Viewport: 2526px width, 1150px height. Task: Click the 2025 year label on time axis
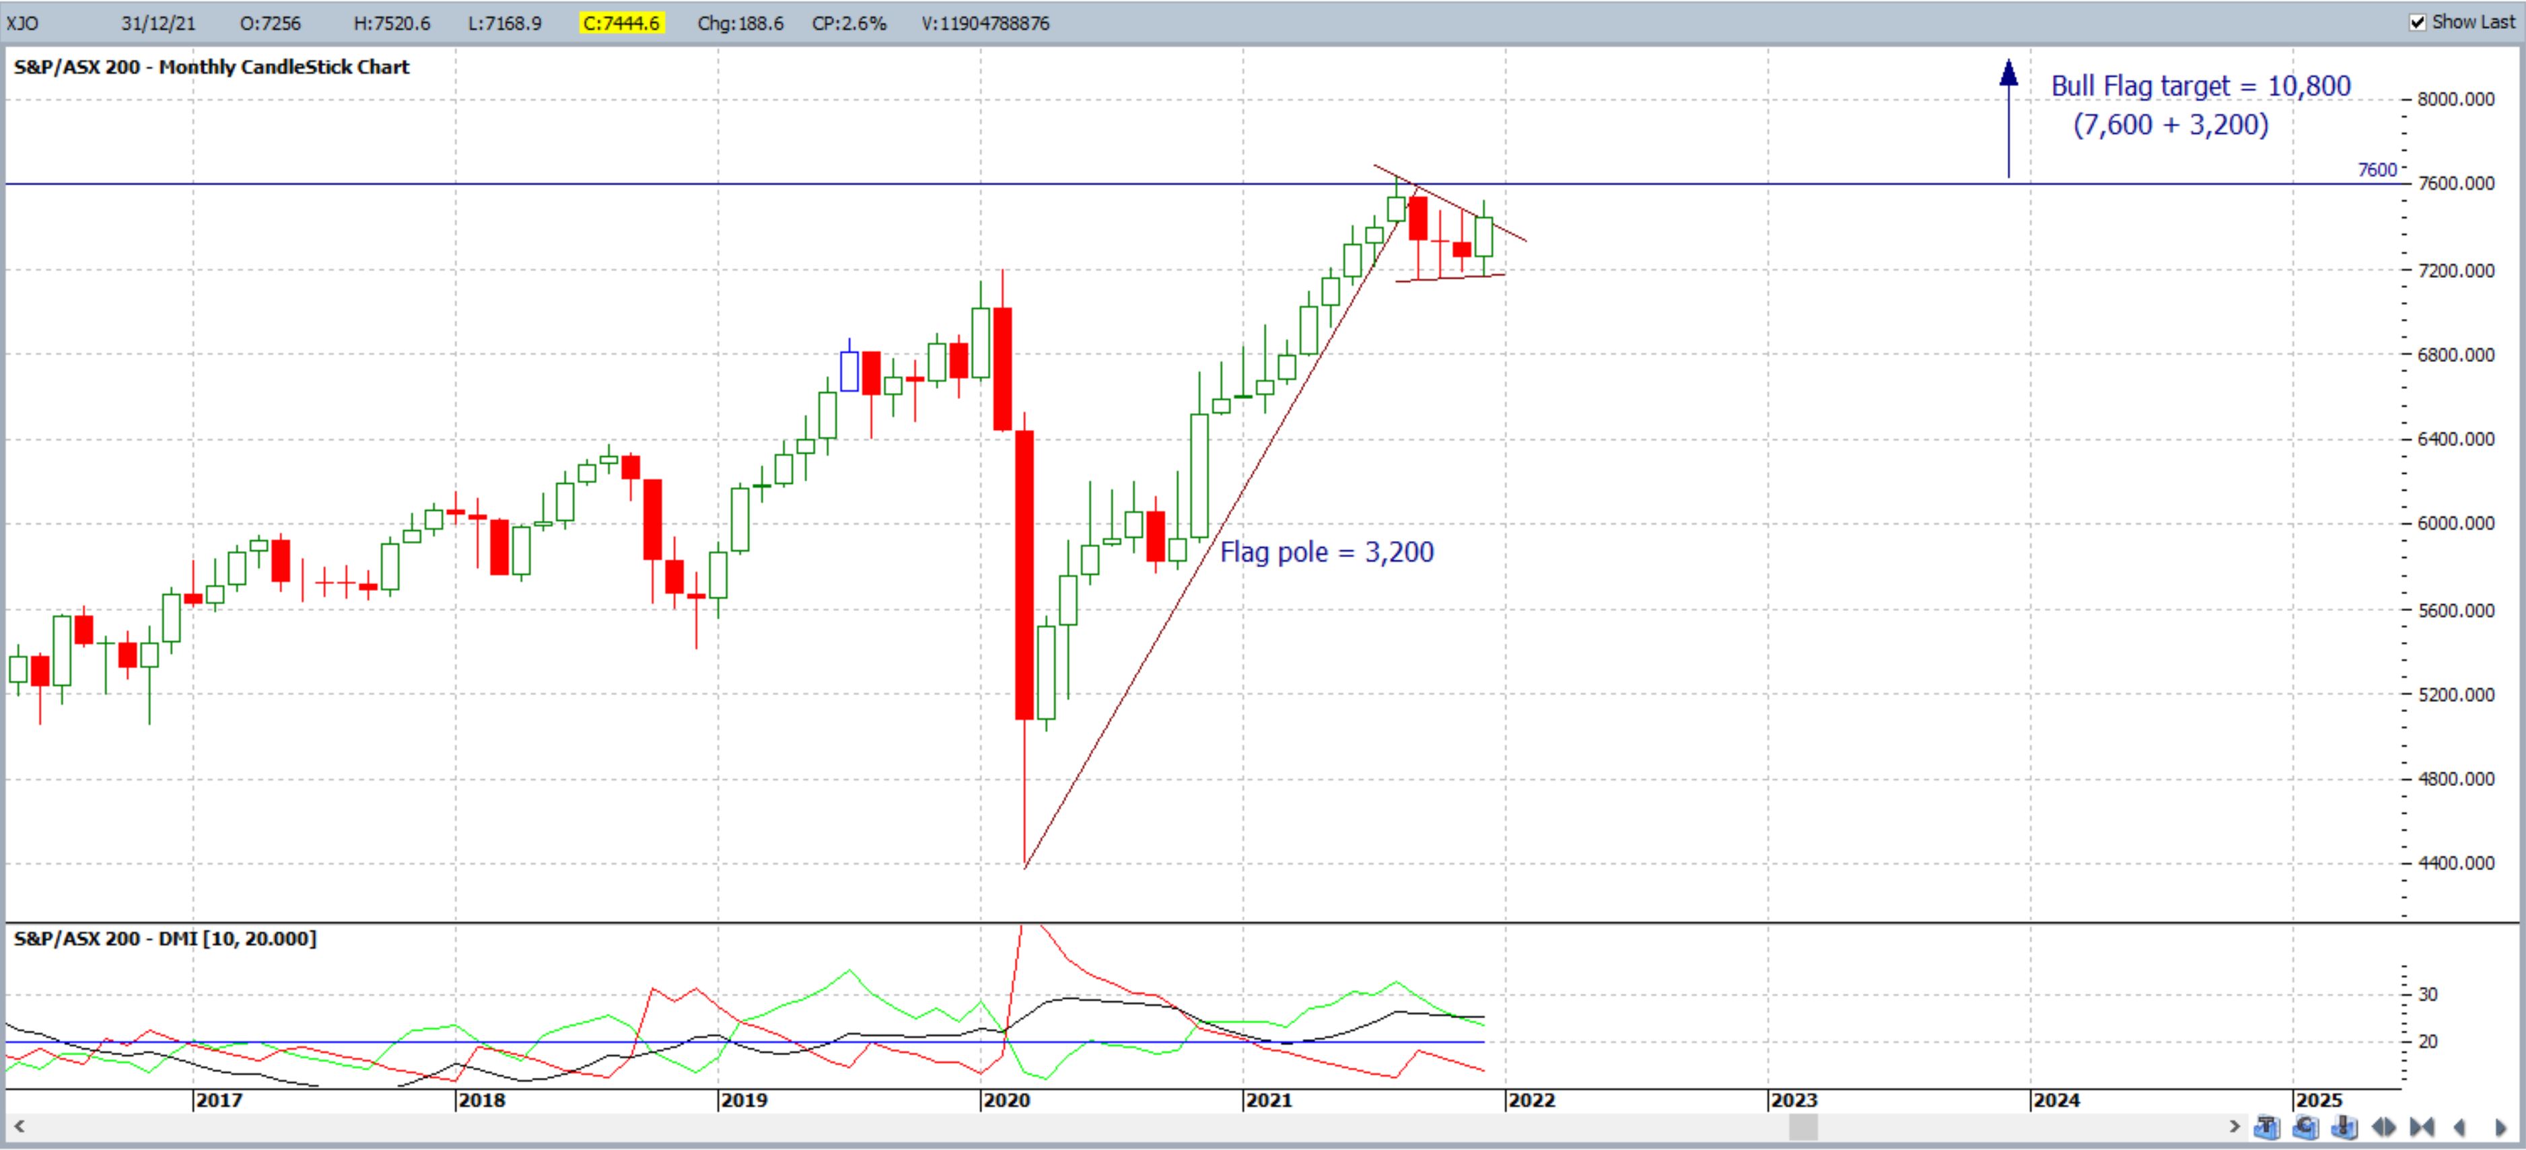(2319, 1101)
